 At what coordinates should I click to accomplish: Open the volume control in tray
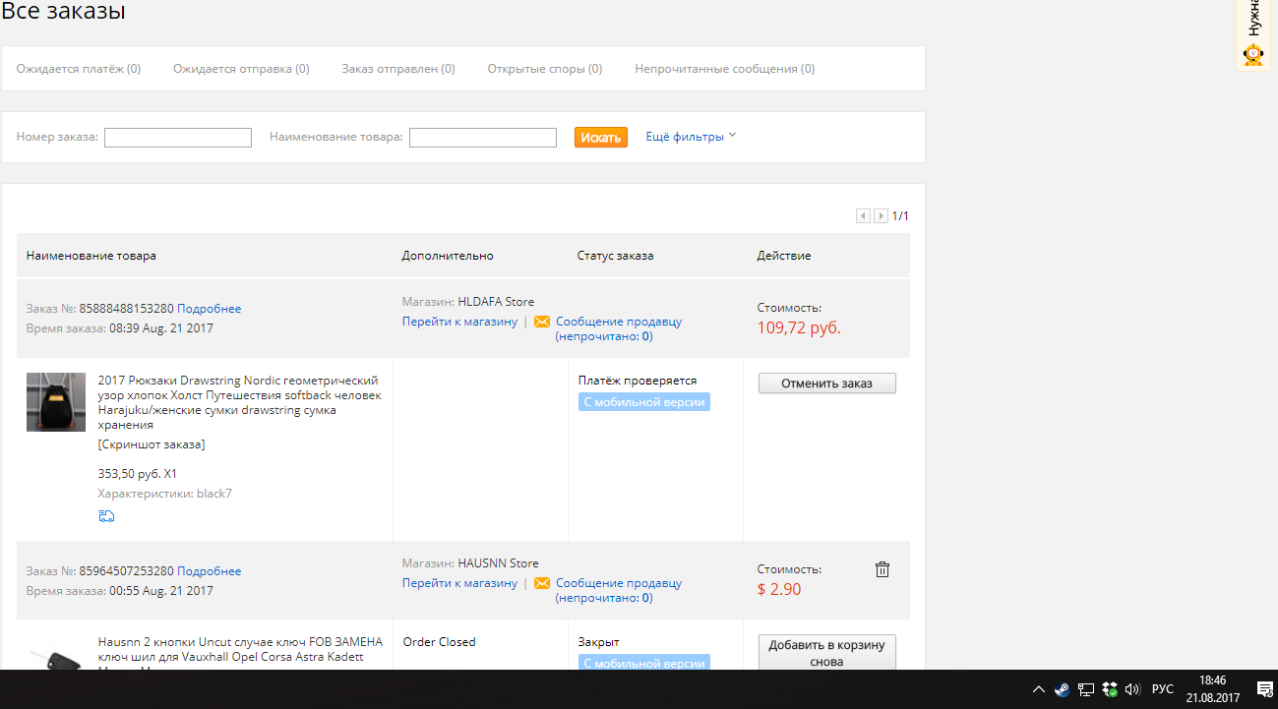(1132, 689)
